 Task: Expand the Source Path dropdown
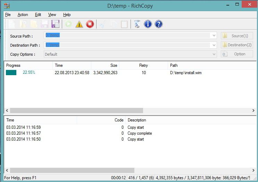click(214, 35)
